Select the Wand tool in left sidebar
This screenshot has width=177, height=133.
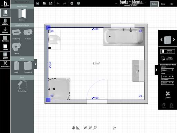click(5, 13)
